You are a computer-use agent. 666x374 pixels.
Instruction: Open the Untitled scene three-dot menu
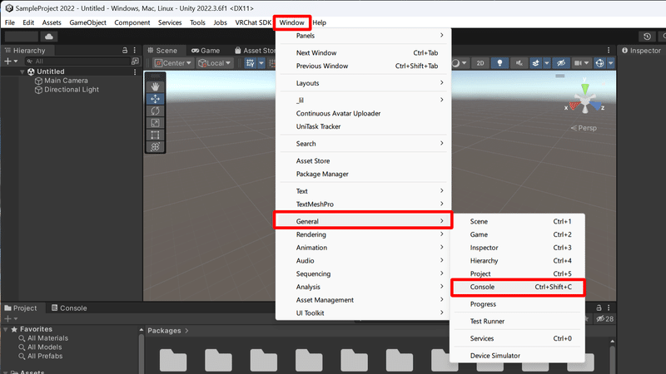click(135, 71)
